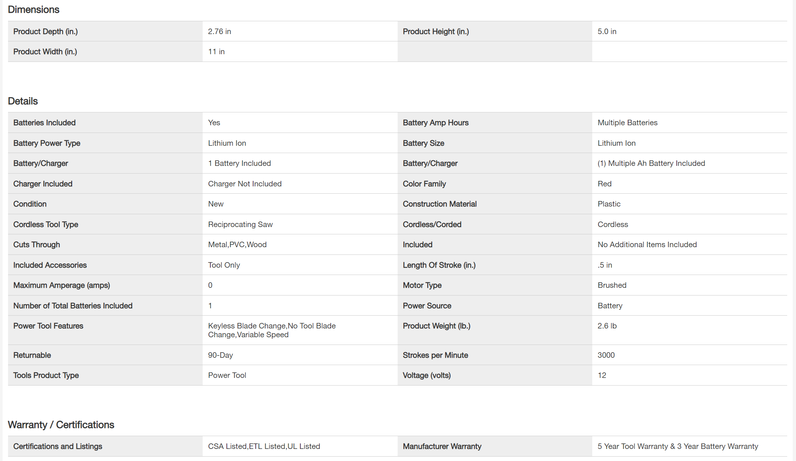Click the Details section heading

point(23,101)
